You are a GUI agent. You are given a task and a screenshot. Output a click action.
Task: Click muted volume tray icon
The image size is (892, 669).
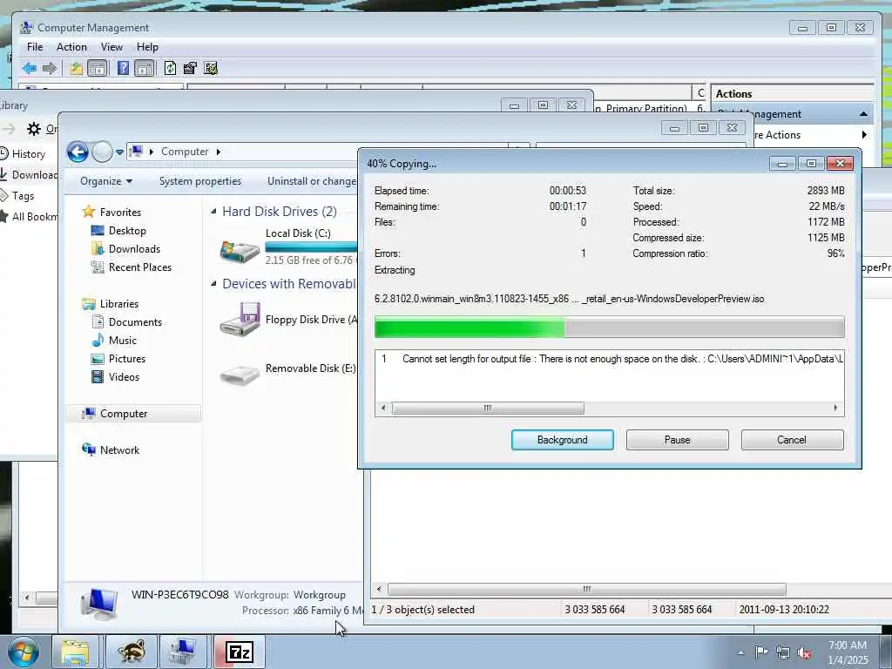tap(804, 652)
